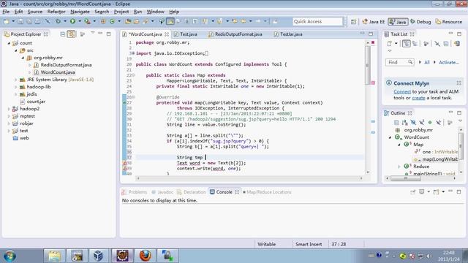
Task: Click the Open Perspective icon
Action: pyautogui.click(x=354, y=21)
